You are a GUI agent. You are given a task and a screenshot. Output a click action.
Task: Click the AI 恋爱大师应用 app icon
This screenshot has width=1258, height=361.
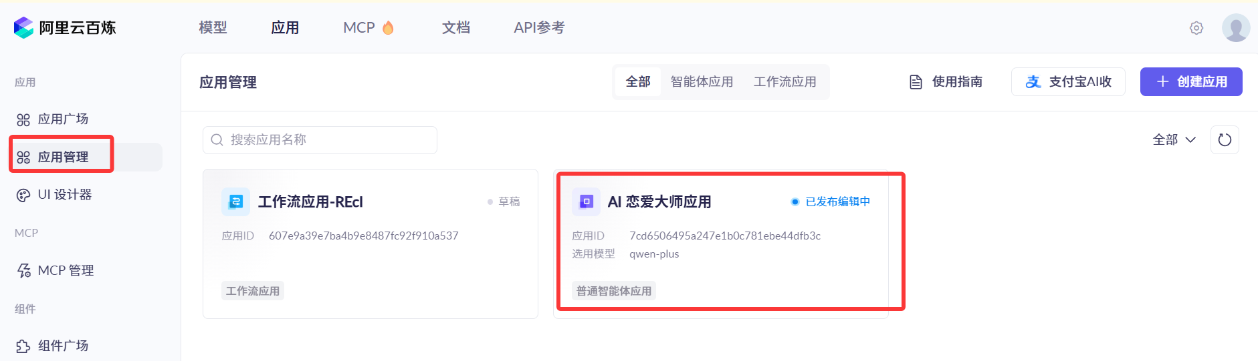(586, 202)
